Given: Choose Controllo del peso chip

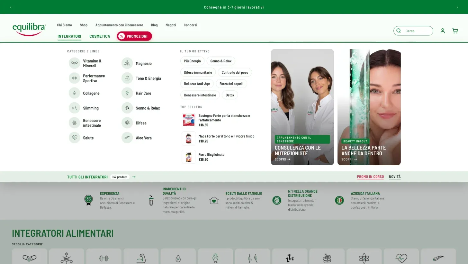Looking at the screenshot, I should click(235, 72).
